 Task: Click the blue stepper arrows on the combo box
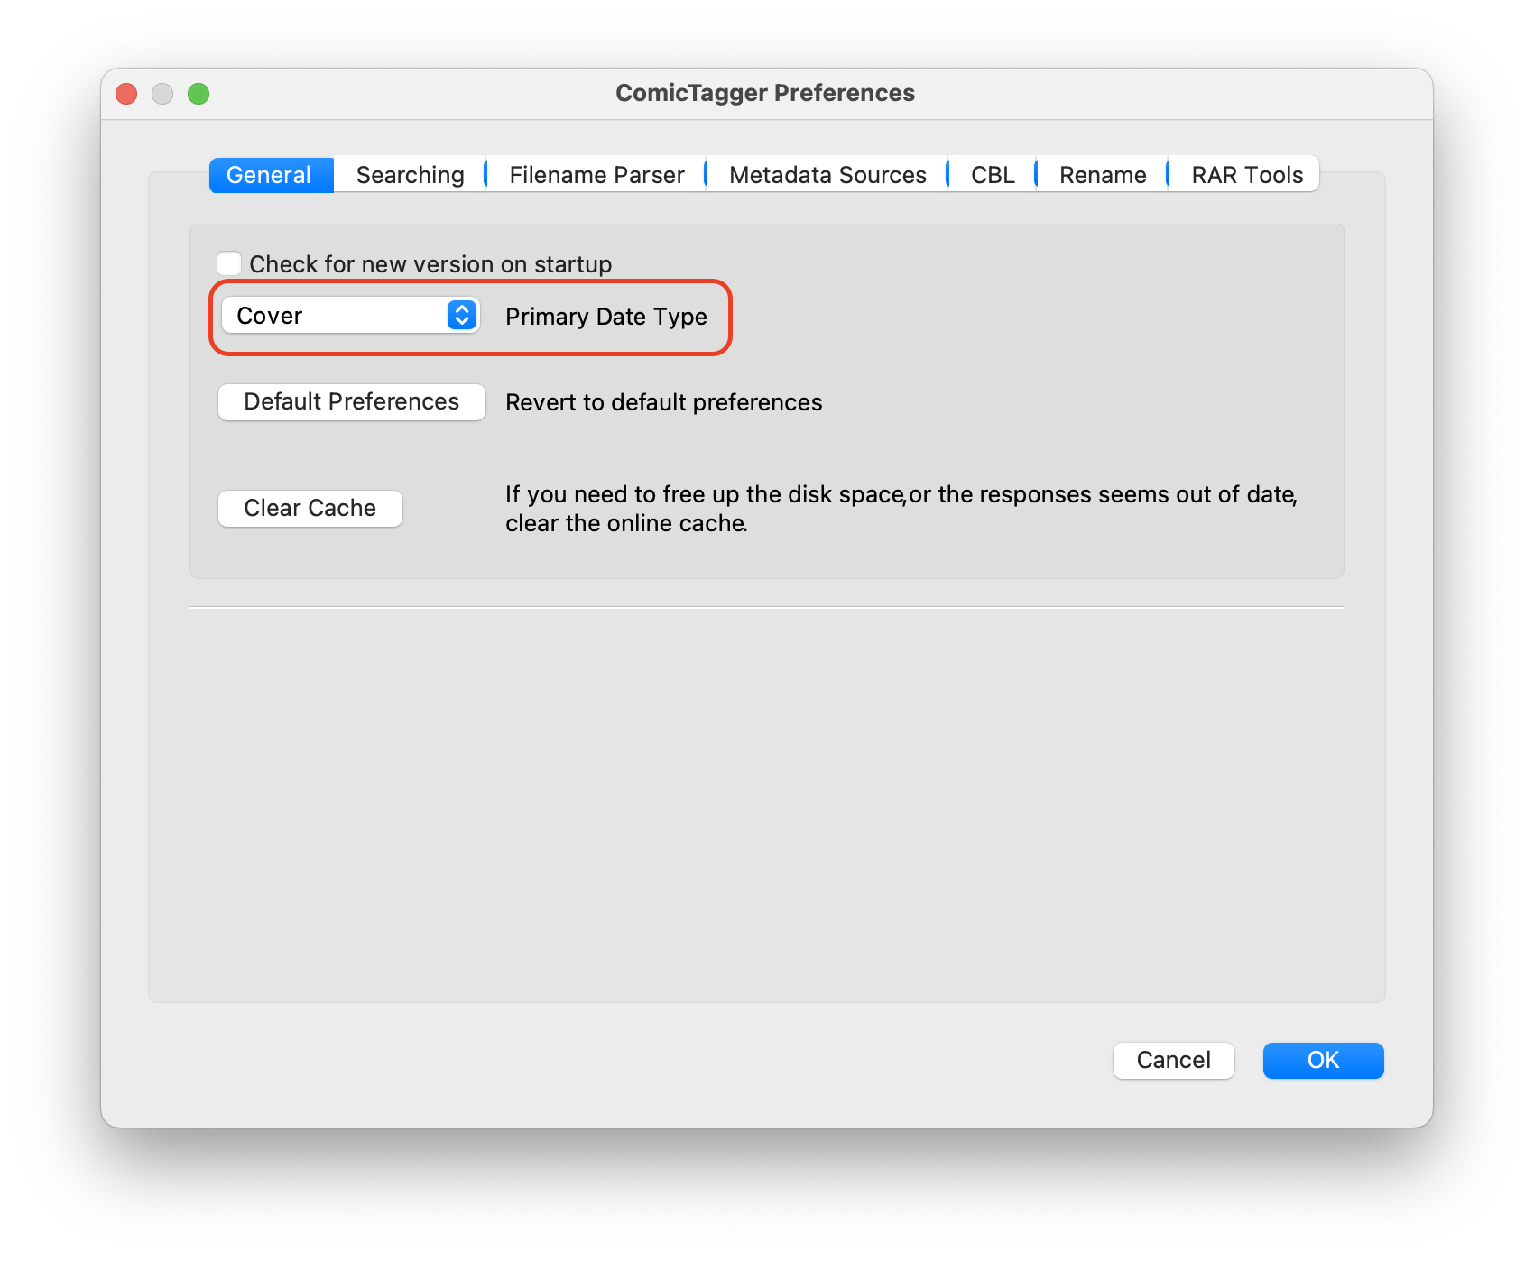459,316
